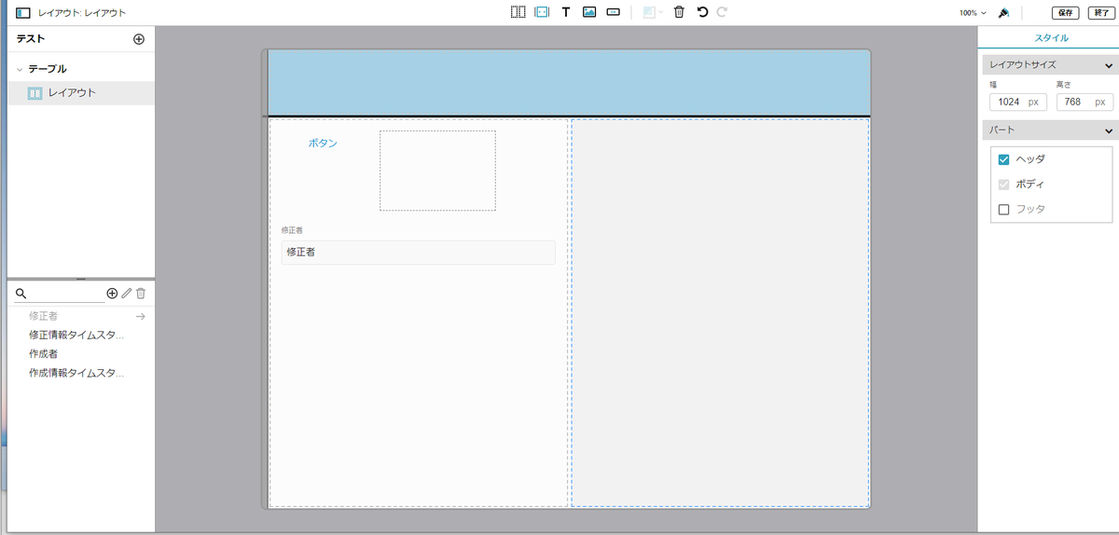The image size is (1119, 535).
Task: Click the 保存 button
Action: click(1066, 13)
